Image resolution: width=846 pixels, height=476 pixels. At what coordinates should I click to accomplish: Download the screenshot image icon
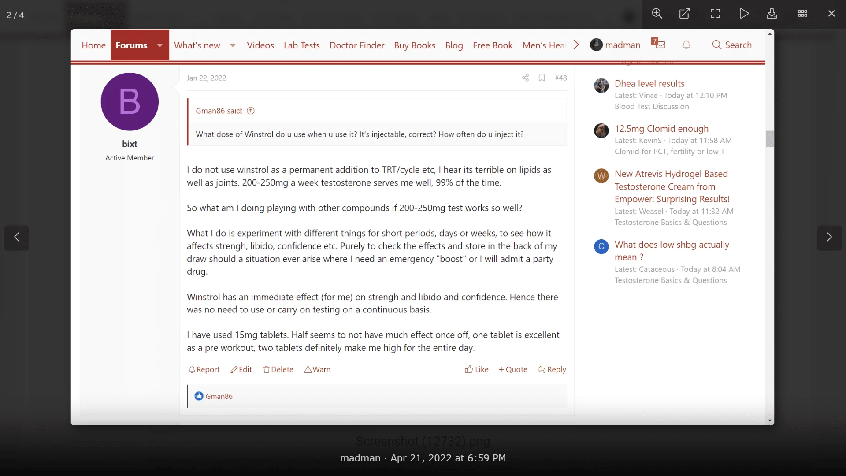[x=772, y=14]
